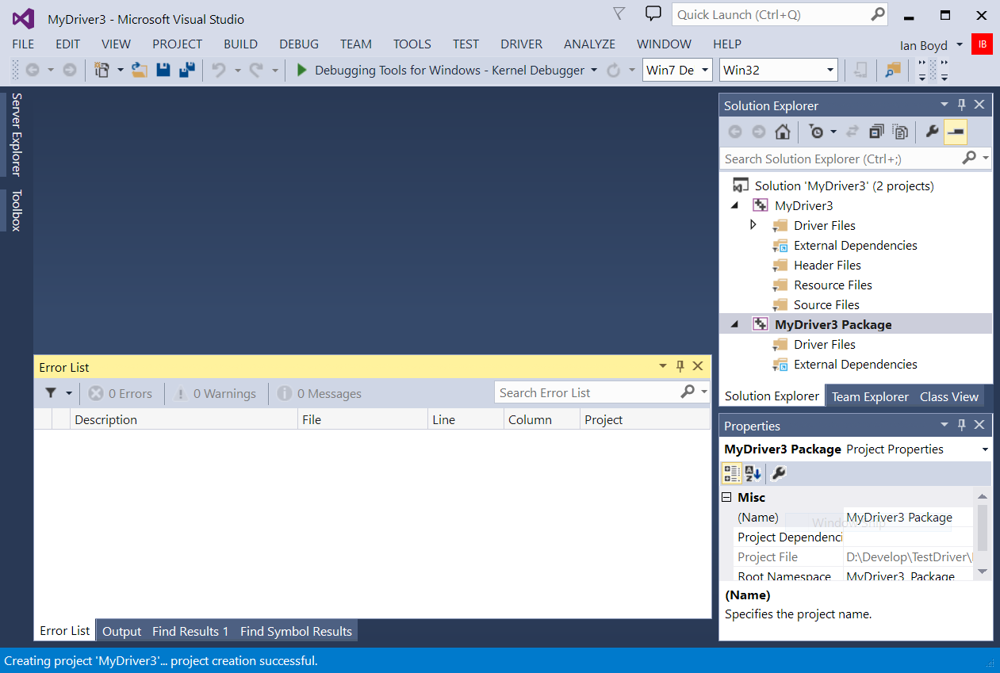Toggle the 0 Messages filter
This screenshot has width=1000, height=673.
(319, 393)
